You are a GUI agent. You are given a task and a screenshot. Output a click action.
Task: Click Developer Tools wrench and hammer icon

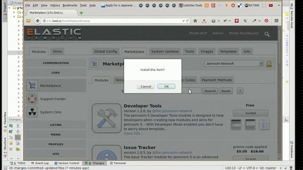tap(107, 118)
